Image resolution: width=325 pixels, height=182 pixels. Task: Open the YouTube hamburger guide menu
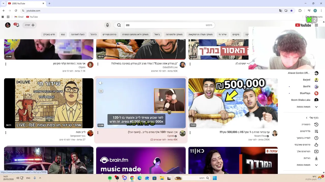pos(316,25)
